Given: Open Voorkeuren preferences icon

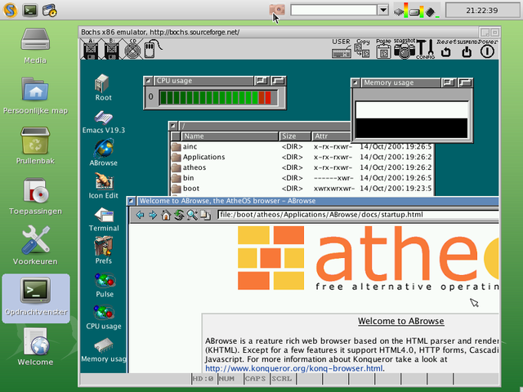Looking at the screenshot, I should click(35, 246).
